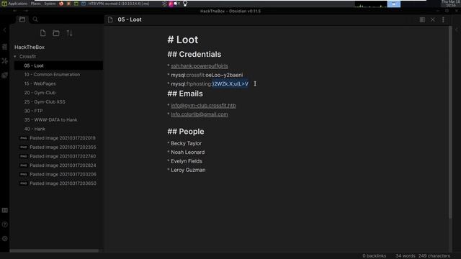Open the search tab icon
Image resolution: width=461 pixels, height=259 pixels.
(x=35, y=19)
